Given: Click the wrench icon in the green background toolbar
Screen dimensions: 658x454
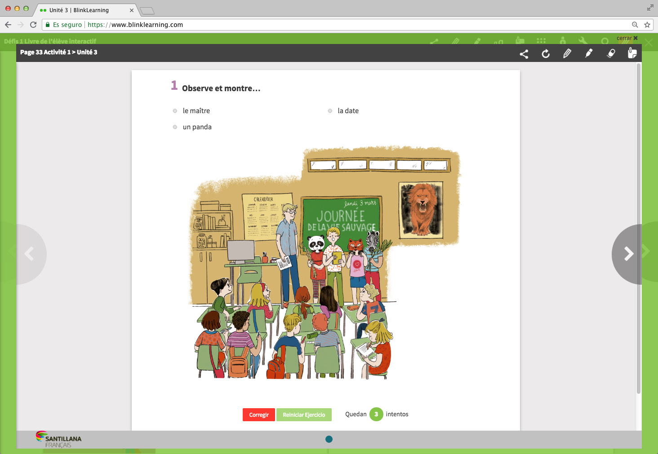Looking at the screenshot, I should point(583,40).
